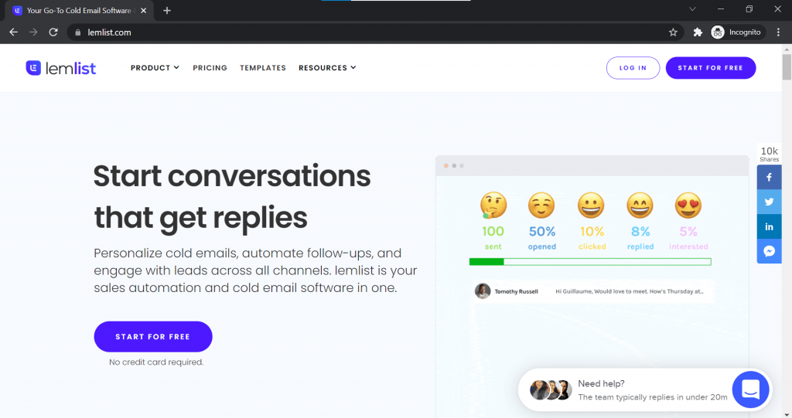Expand the Resources dropdown menu
The height and width of the screenshot is (418, 792).
327,68
